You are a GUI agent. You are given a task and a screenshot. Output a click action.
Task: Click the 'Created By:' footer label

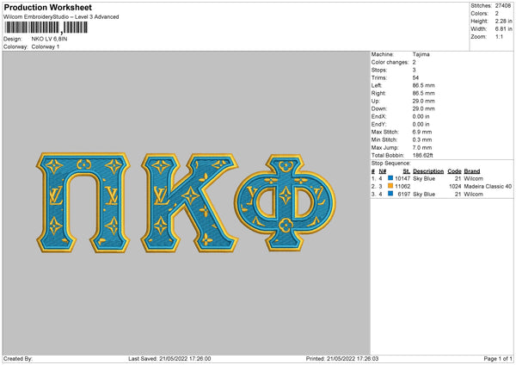pyautogui.click(x=18, y=359)
